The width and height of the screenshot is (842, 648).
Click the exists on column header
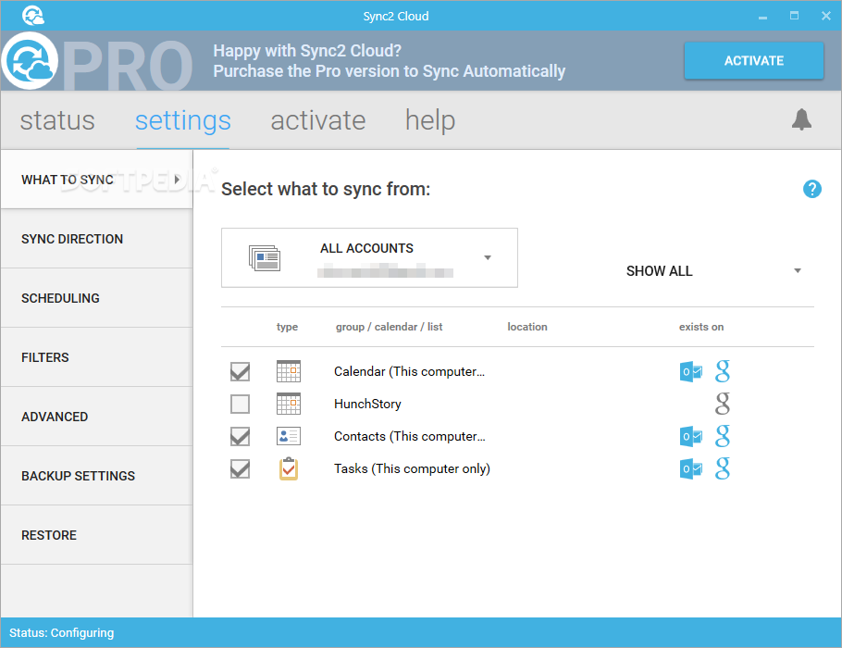coord(701,327)
